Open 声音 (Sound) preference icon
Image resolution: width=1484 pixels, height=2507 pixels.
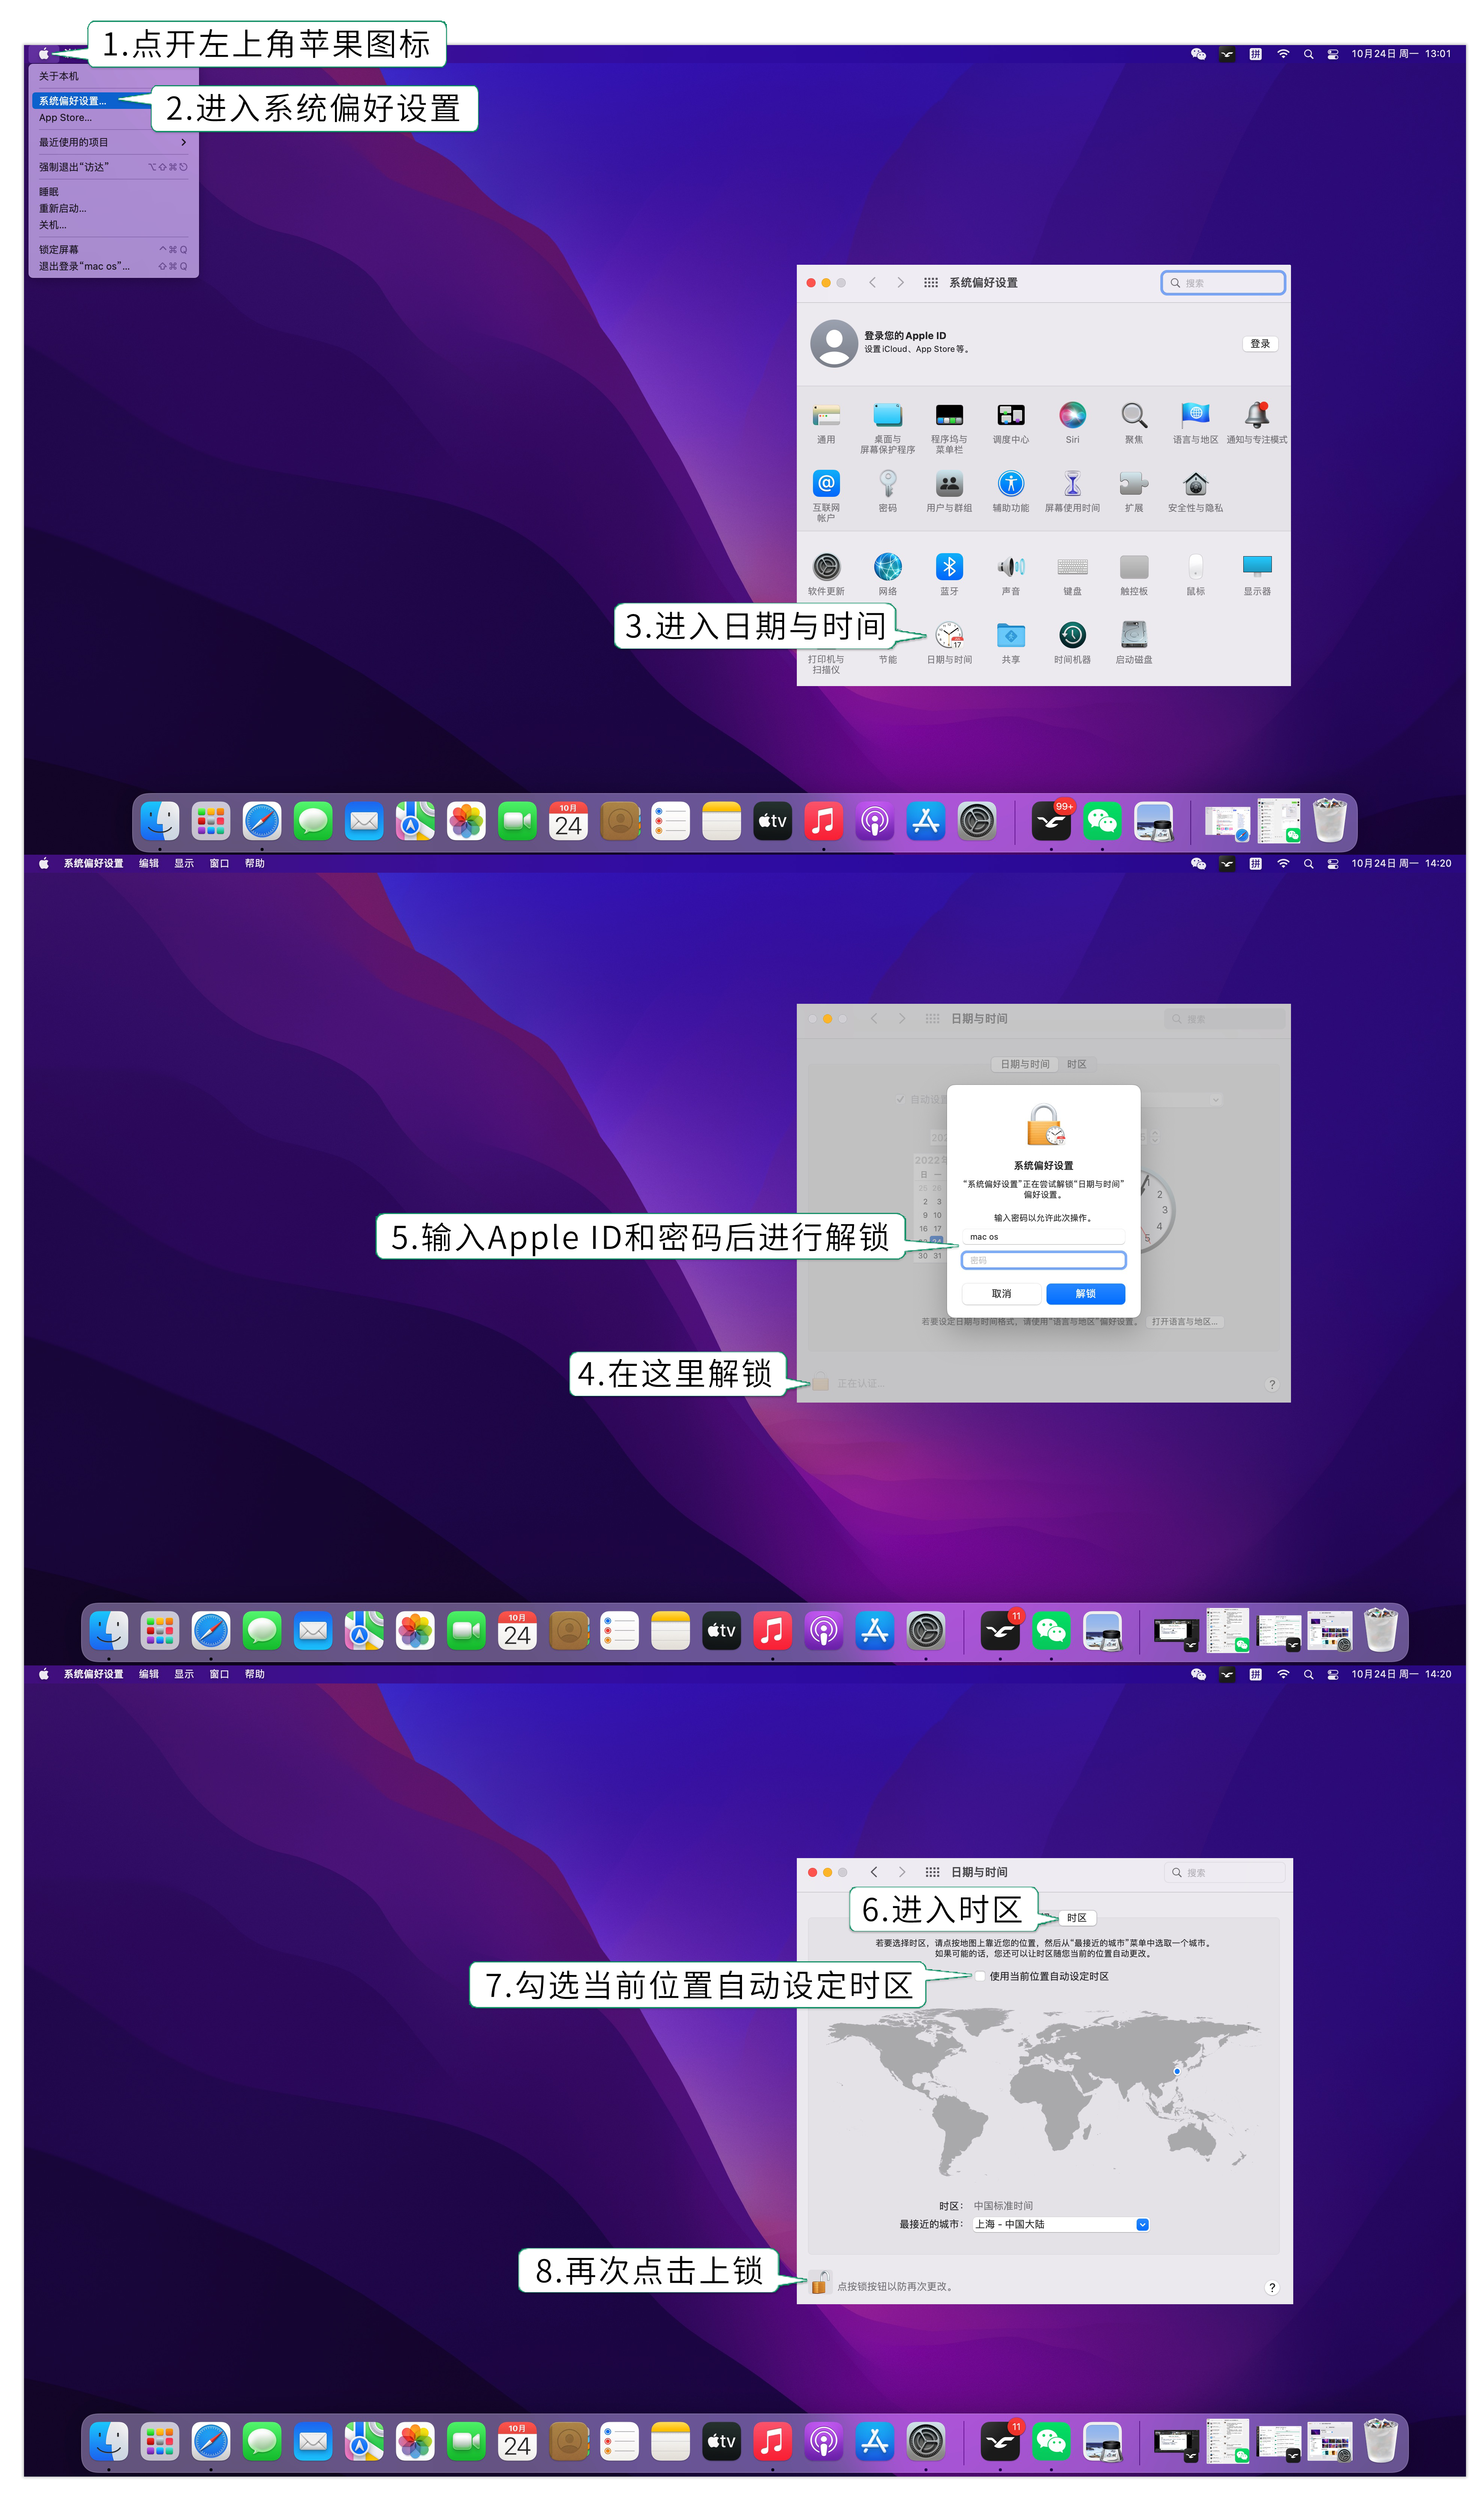1011,567
